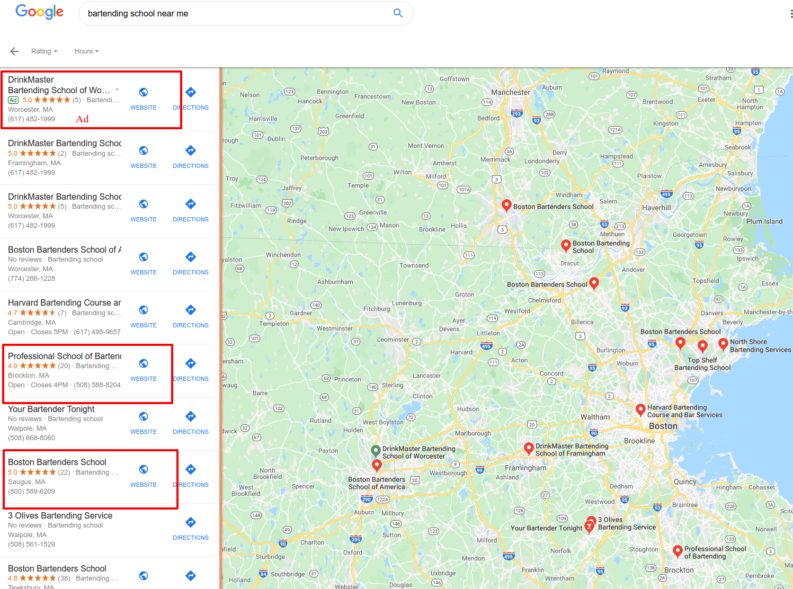The image size is (793, 589).
Task: Click DIRECTIONS link under Harvard Bartending Course
Action: pyautogui.click(x=191, y=325)
